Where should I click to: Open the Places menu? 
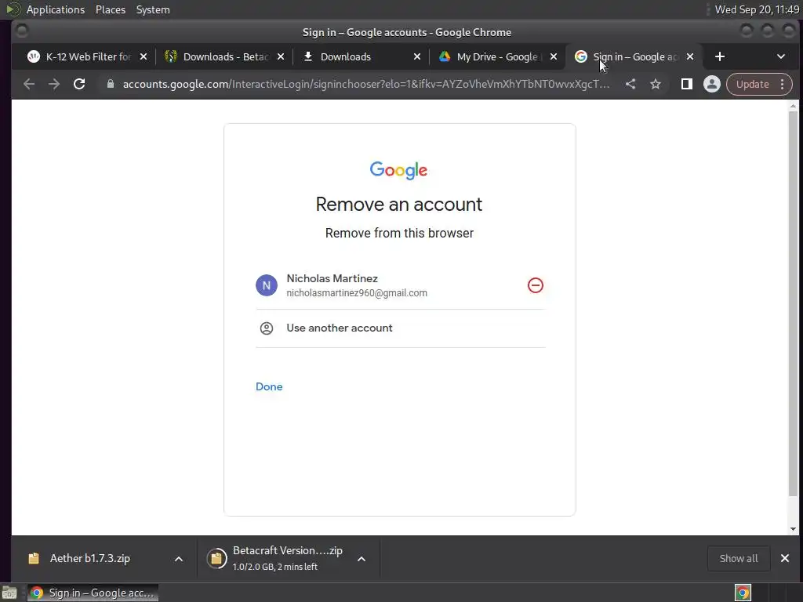[x=110, y=9]
